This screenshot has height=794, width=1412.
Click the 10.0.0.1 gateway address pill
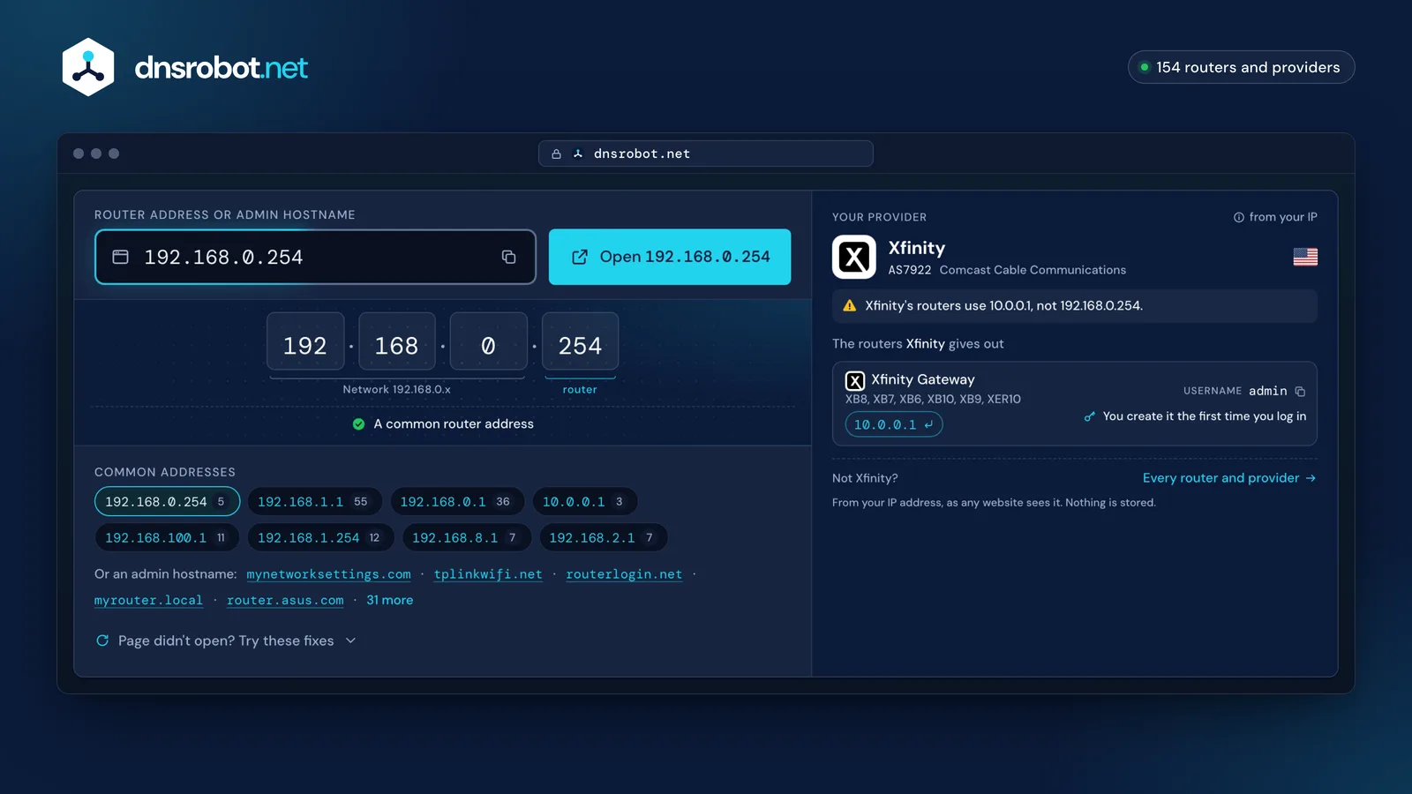(x=894, y=424)
